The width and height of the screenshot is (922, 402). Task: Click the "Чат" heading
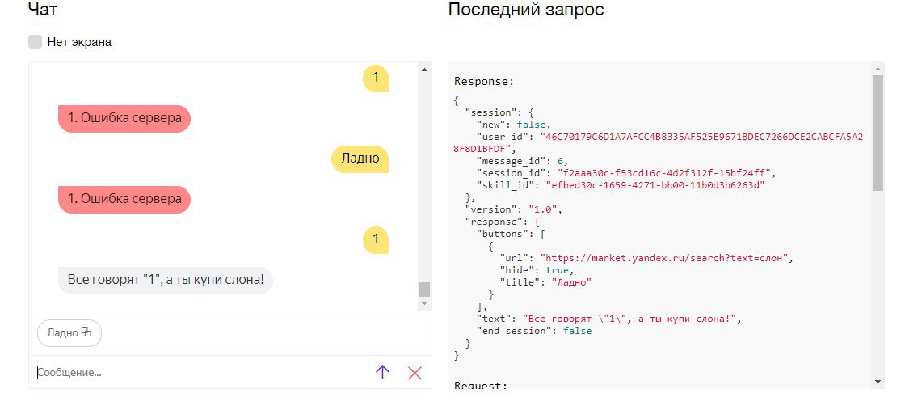(43, 10)
